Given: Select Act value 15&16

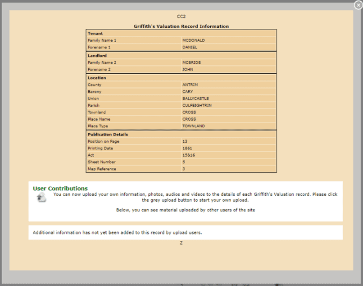Looking at the screenshot, I should click(x=189, y=155).
